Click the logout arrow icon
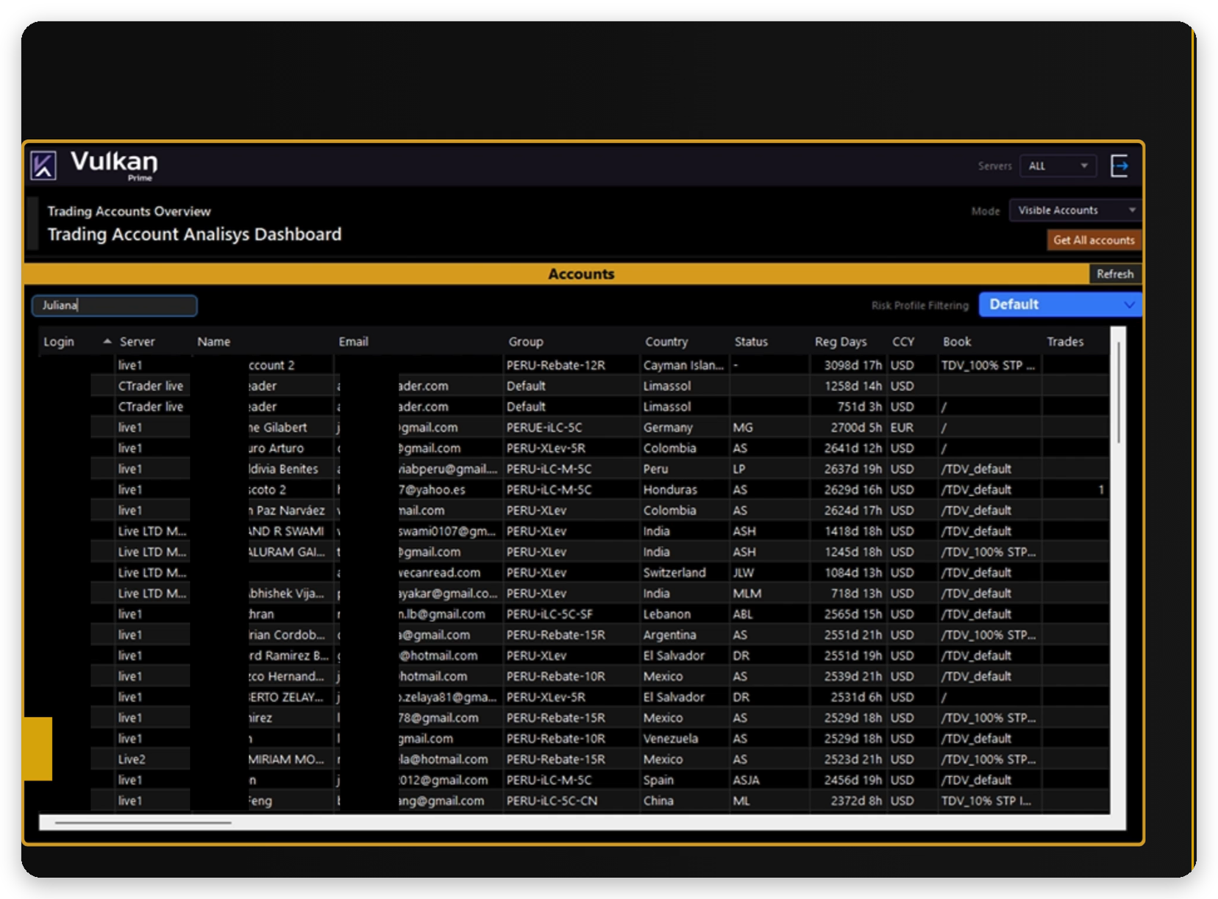Screen dimensions: 1218x899 [1119, 166]
